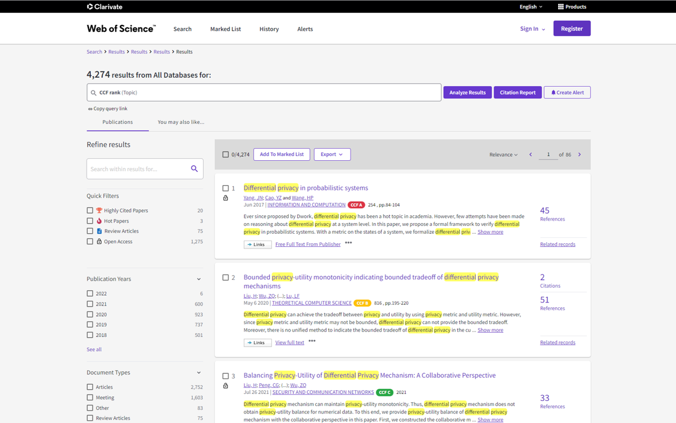
Task: Click the Products grid icon
Action: (x=561, y=7)
